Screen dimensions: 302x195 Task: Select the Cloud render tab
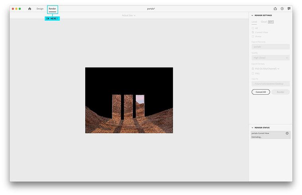[x=264, y=22]
